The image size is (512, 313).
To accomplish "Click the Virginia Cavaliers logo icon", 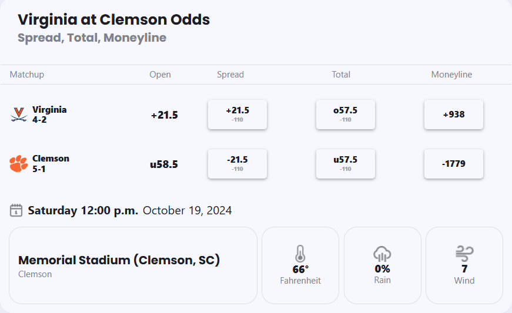I will point(19,115).
